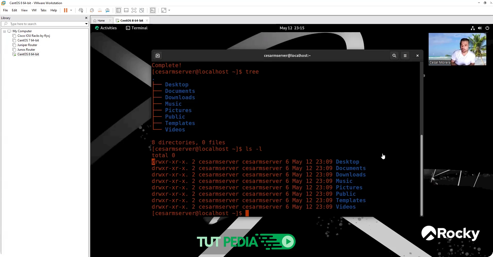Click the network status icon
The height and width of the screenshot is (257, 493).
tap(473, 28)
